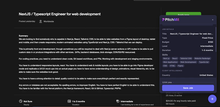Click the Save Job button
The width and height of the screenshot is (220, 107).
tap(188, 88)
